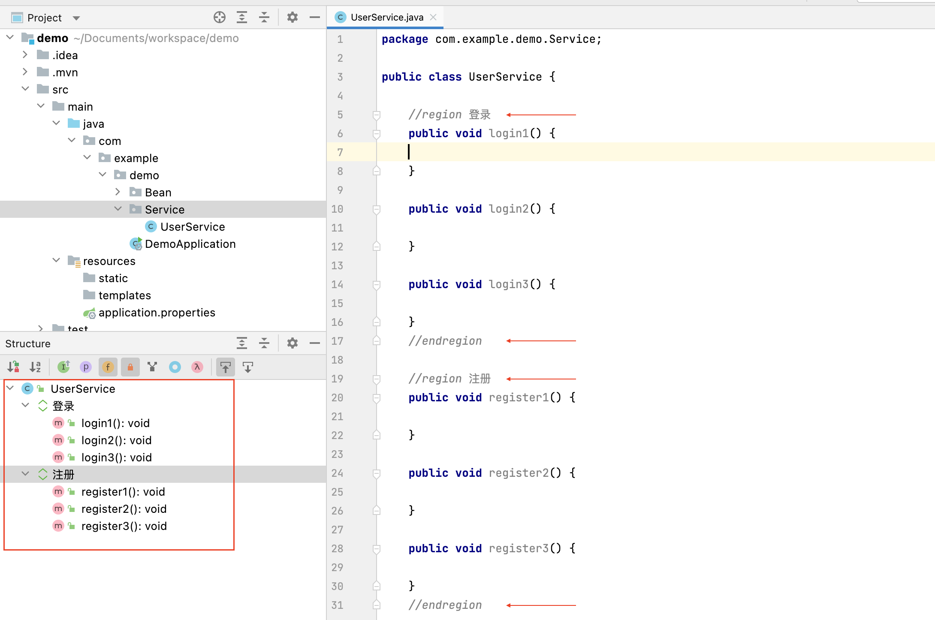Open DemoApplication in project tree
The image size is (935, 620).
[190, 244]
